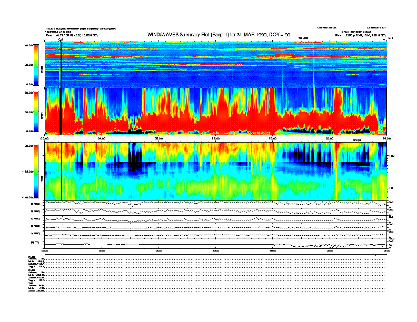Click the 20.00 tick on RAD2 scale
Image resolution: width=417 pixels, height=322 pixels.
click(x=28, y=65)
